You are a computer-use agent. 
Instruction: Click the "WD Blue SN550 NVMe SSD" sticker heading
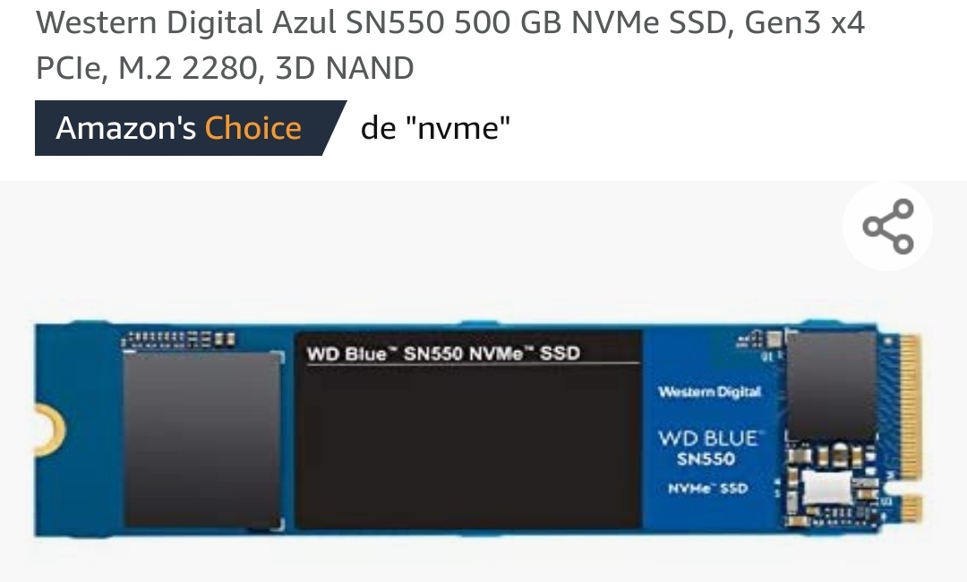pos(443,354)
